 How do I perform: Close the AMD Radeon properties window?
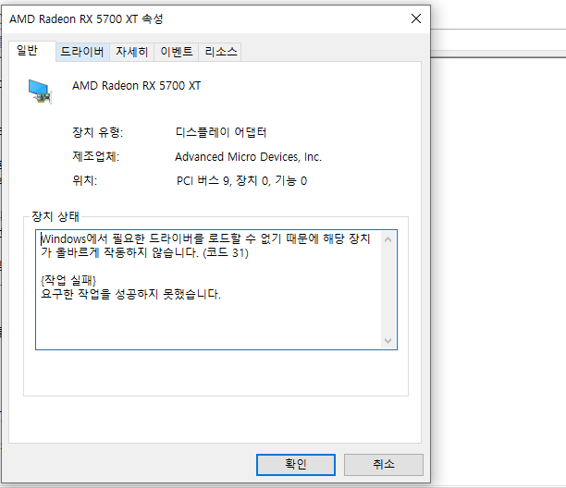pos(416,18)
